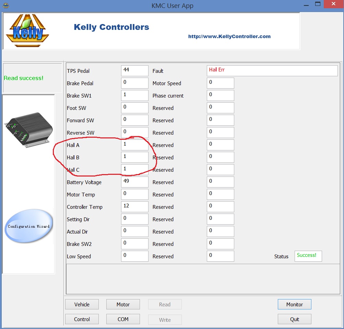Select the Battery Voltage value field

point(135,182)
